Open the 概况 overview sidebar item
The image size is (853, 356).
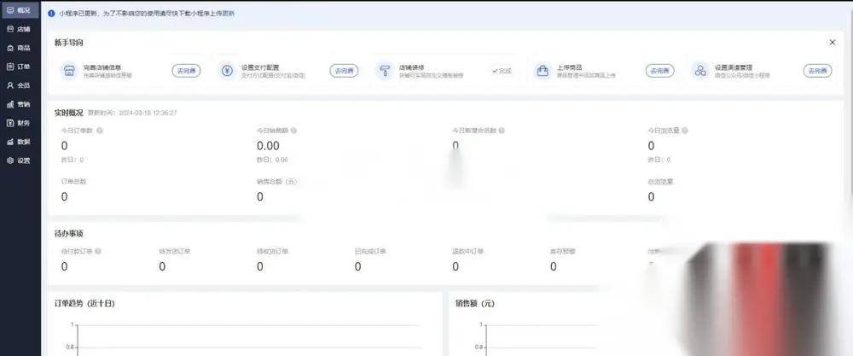click(x=20, y=9)
